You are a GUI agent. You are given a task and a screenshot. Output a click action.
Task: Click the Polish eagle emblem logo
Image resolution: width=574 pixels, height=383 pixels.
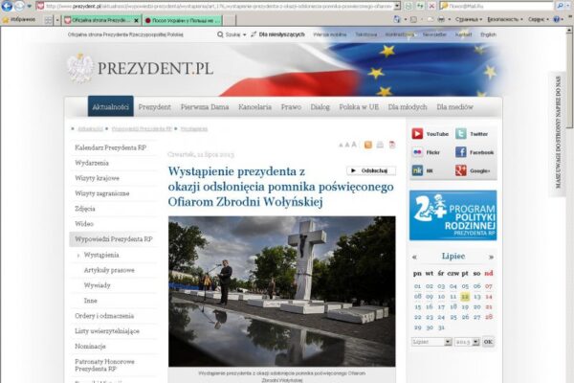tap(80, 68)
